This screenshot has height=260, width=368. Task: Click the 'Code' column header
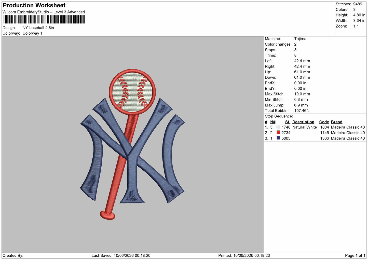click(x=324, y=122)
